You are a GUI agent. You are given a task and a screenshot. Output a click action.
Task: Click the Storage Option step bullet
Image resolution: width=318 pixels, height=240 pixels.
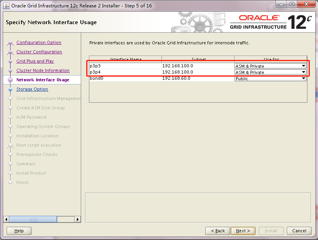click(11, 89)
